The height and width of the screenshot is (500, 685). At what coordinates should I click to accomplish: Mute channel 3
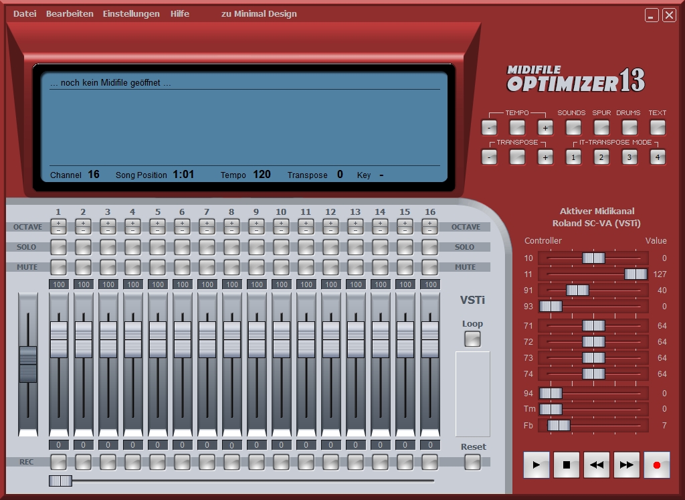(107, 266)
